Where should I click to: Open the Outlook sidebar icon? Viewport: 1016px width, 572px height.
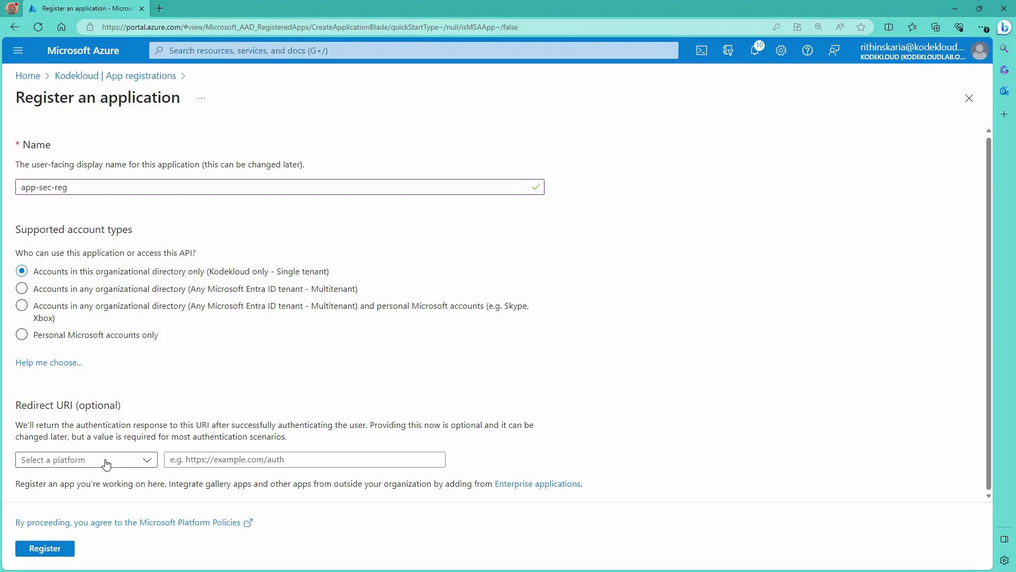(x=1004, y=91)
